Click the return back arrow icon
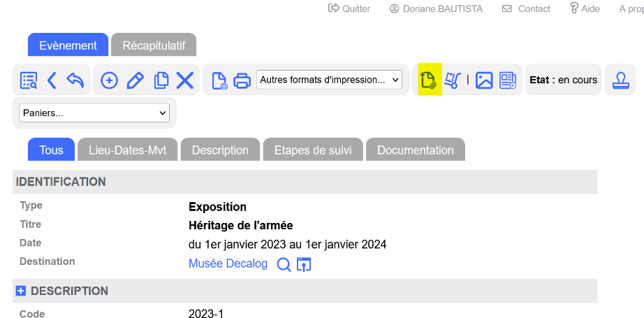The image size is (644, 318). 75,80
